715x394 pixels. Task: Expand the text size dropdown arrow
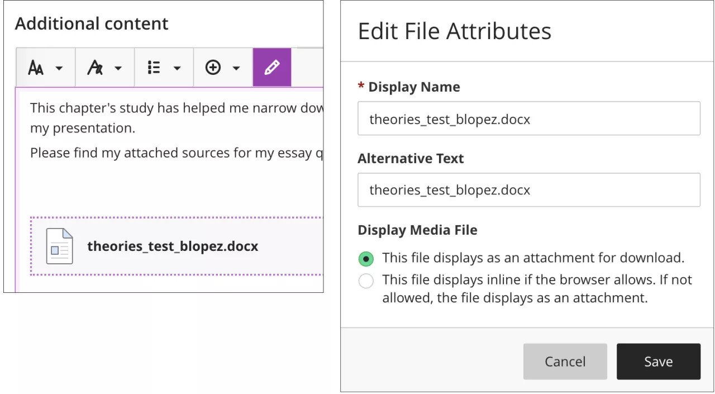[59, 69]
